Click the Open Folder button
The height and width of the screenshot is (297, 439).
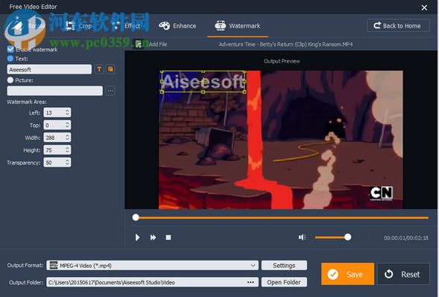pyautogui.click(x=284, y=282)
